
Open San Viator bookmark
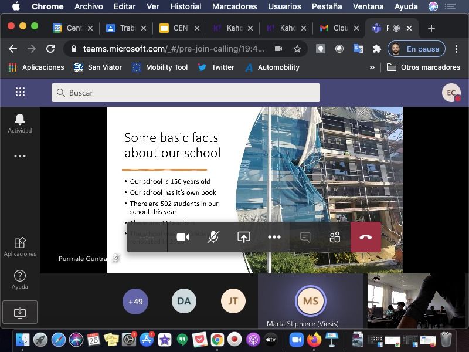[x=98, y=67]
